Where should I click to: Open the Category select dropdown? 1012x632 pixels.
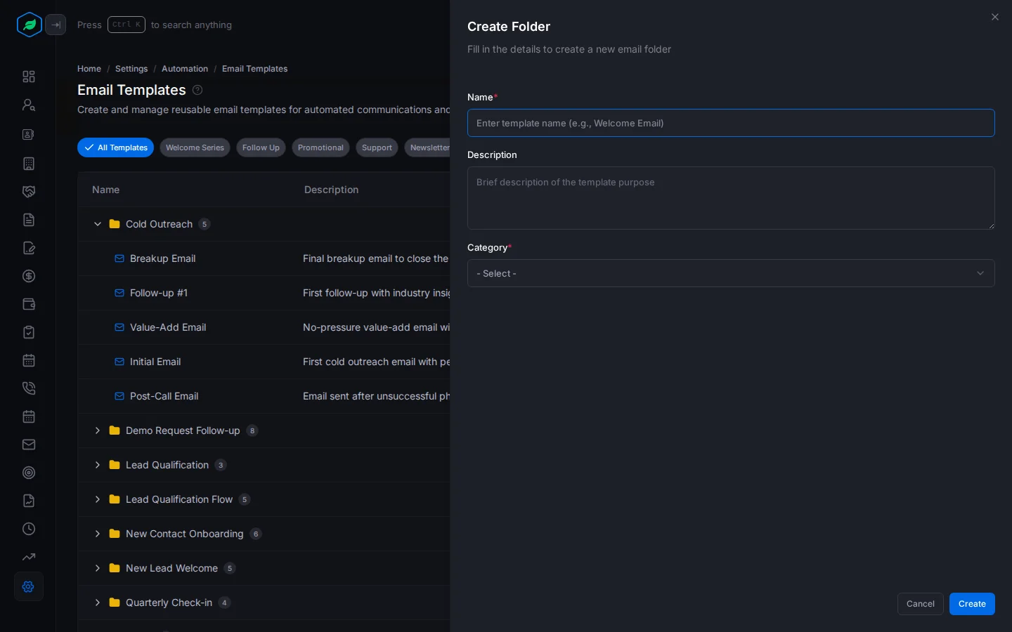point(731,273)
